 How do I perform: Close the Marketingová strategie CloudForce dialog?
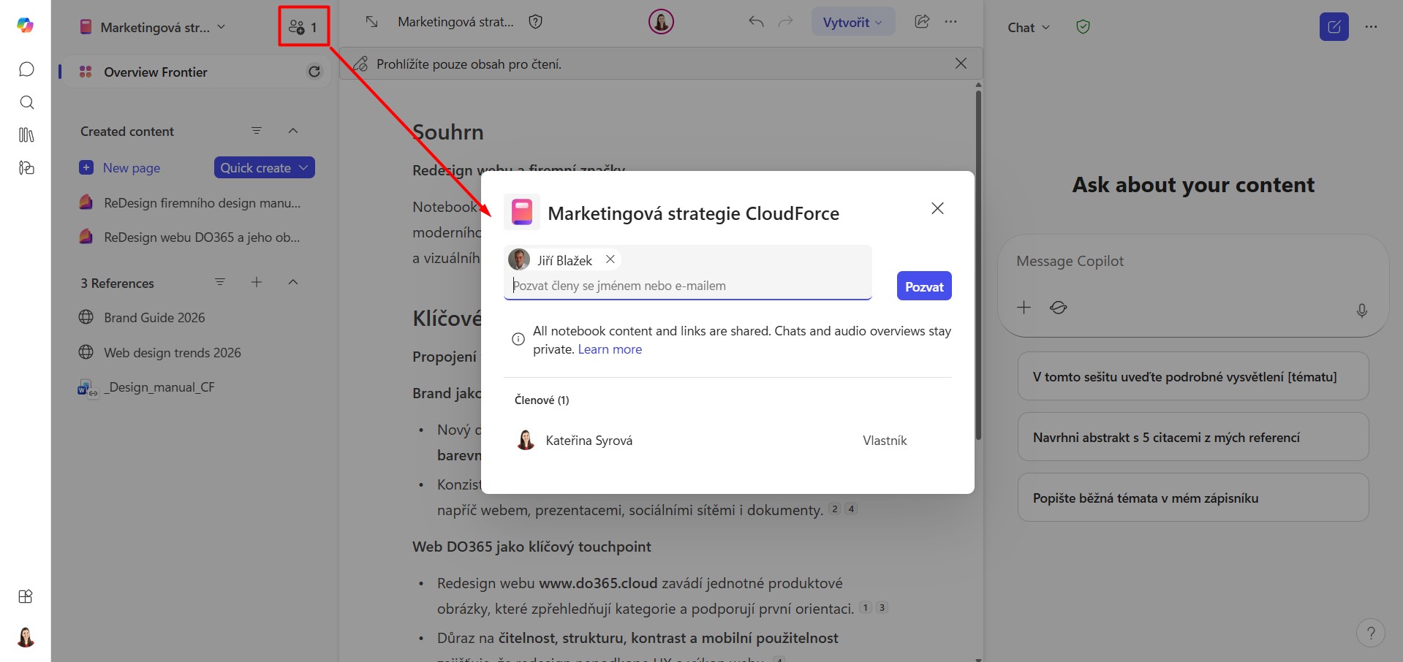(x=937, y=208)
